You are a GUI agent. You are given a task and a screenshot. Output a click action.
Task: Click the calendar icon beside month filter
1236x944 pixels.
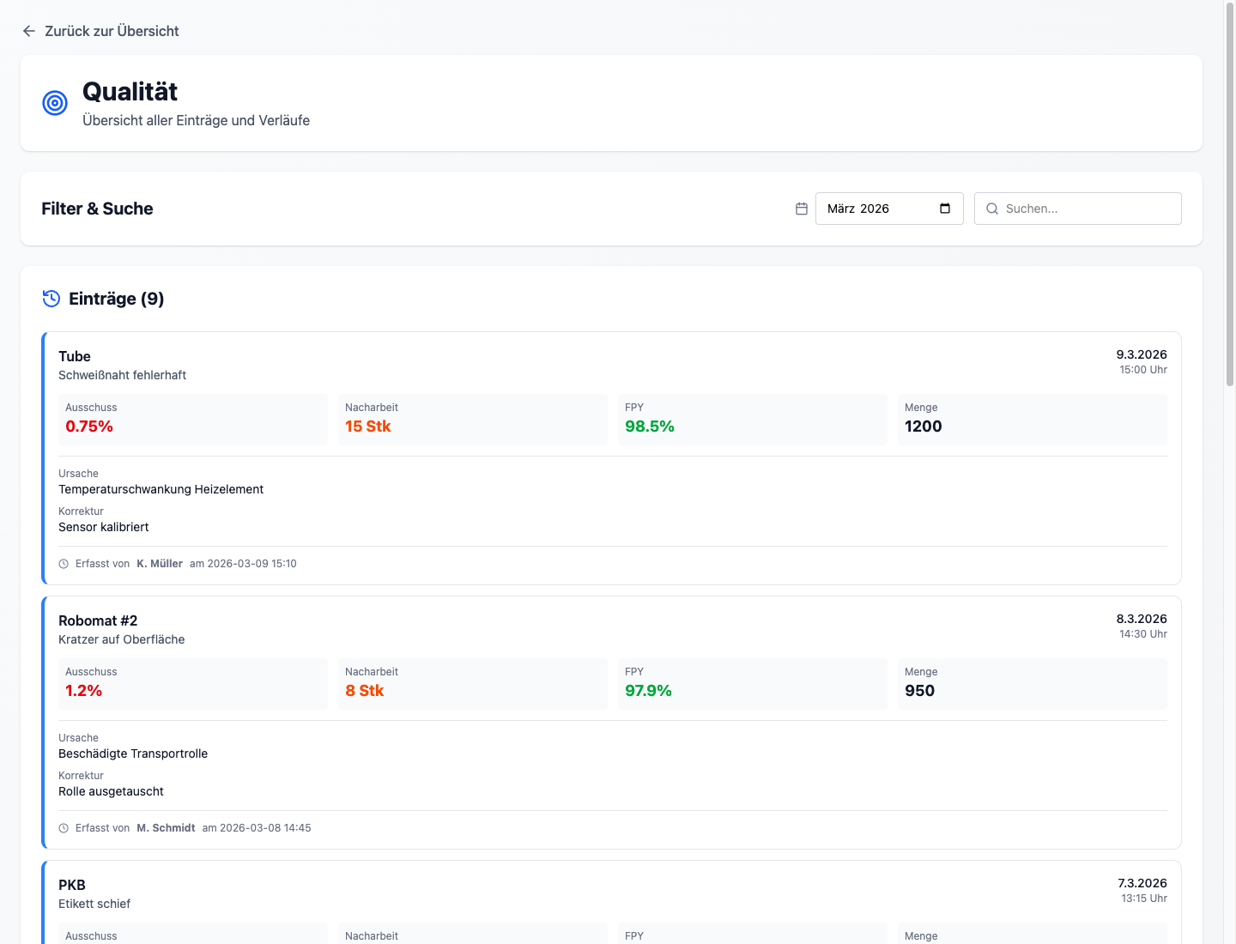802,209
